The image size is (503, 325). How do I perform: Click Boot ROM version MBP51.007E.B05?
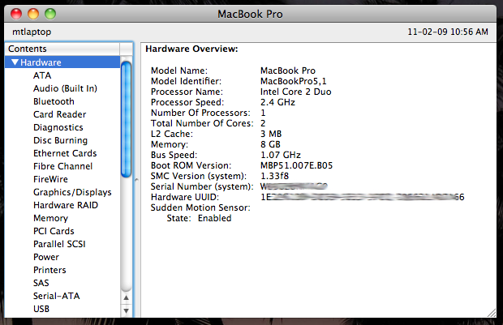pos(296,165)
